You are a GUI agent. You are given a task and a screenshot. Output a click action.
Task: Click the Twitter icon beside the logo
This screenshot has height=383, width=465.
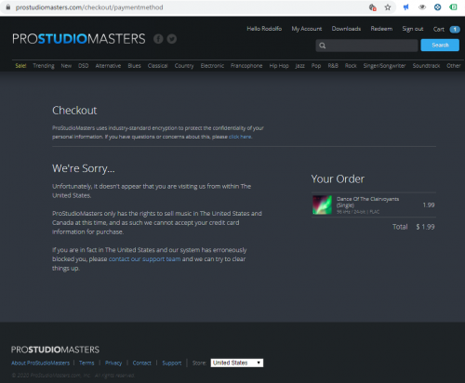(172, 39)
